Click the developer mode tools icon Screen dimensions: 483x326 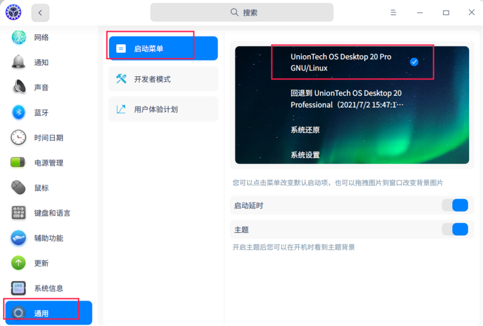click(121, 79)
